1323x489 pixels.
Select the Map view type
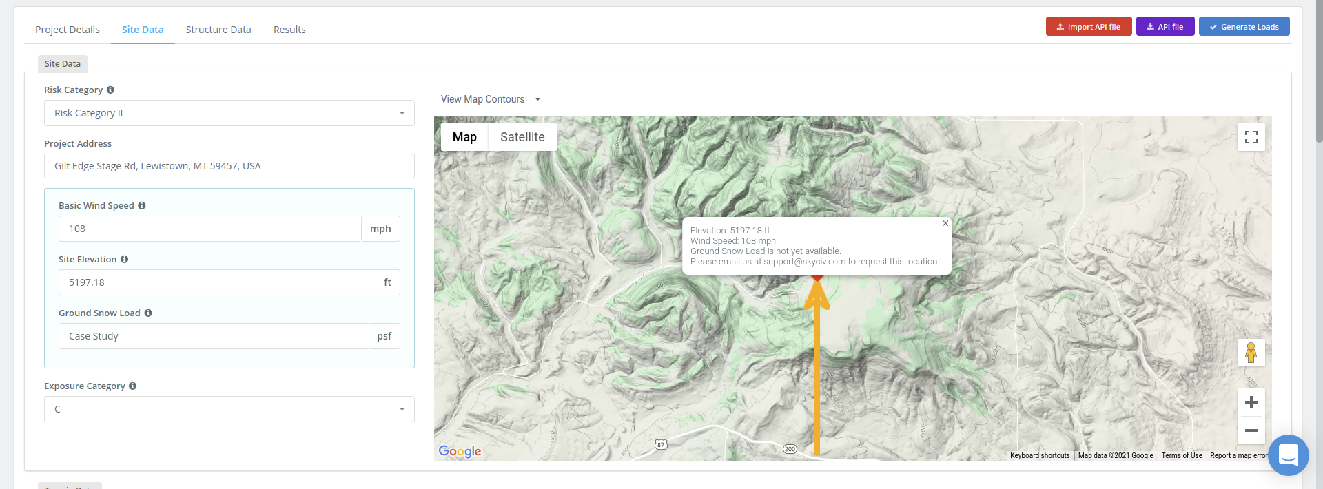pos(464,137)
